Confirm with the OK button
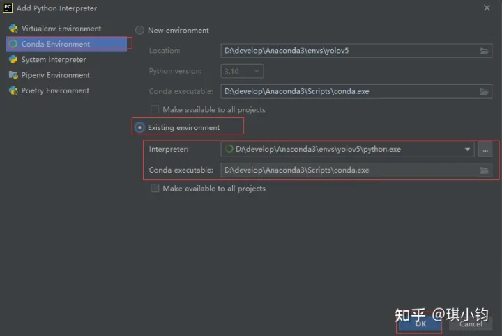Image resolution: width=502 pixels, height=336 pixels. [420, 324]
